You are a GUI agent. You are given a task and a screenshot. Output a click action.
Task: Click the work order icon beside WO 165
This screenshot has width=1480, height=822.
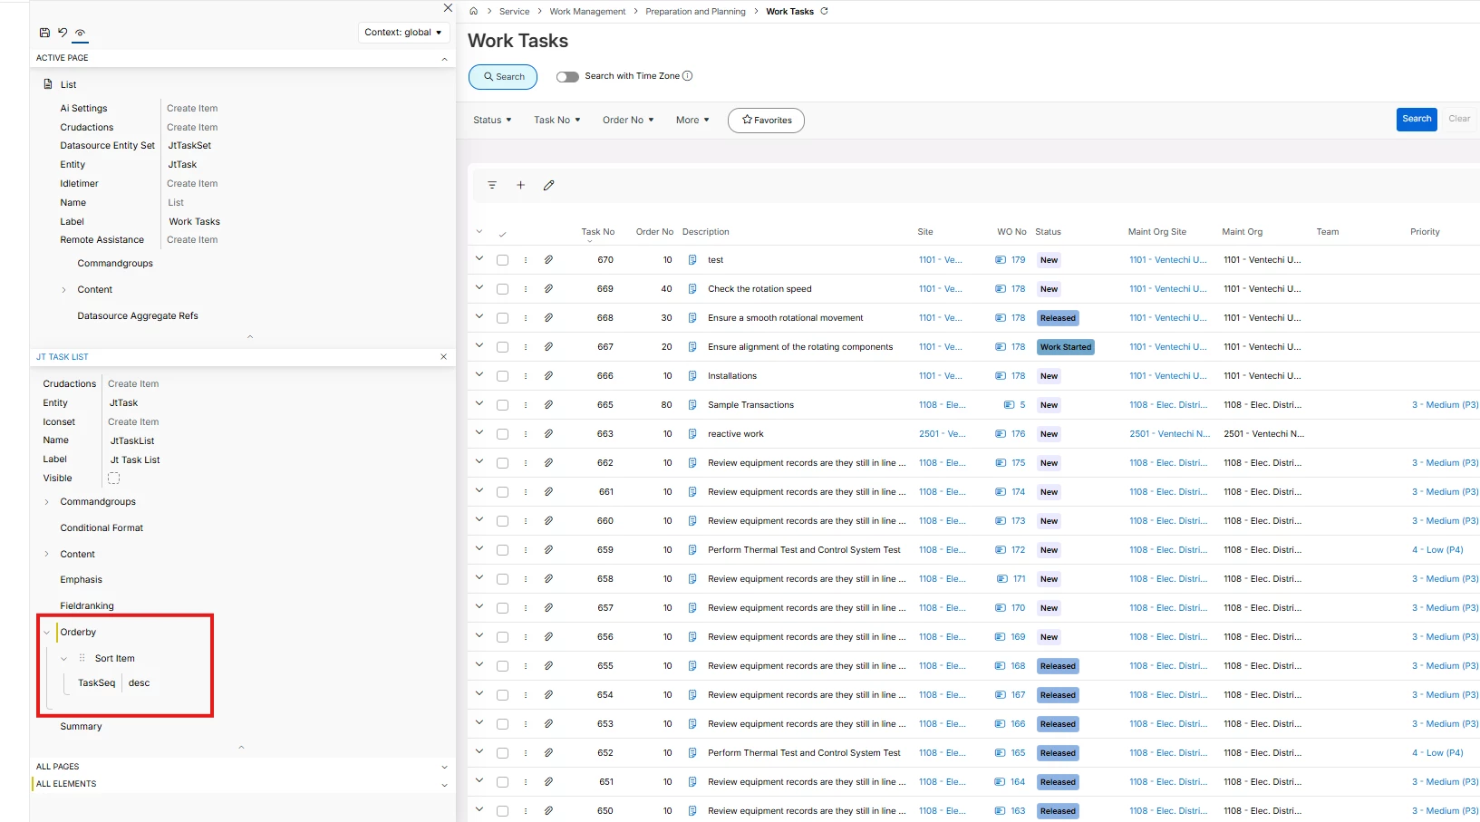[1001, 753]
